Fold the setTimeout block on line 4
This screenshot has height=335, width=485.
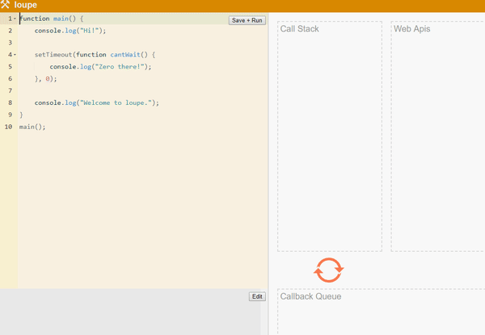point(15,55)
